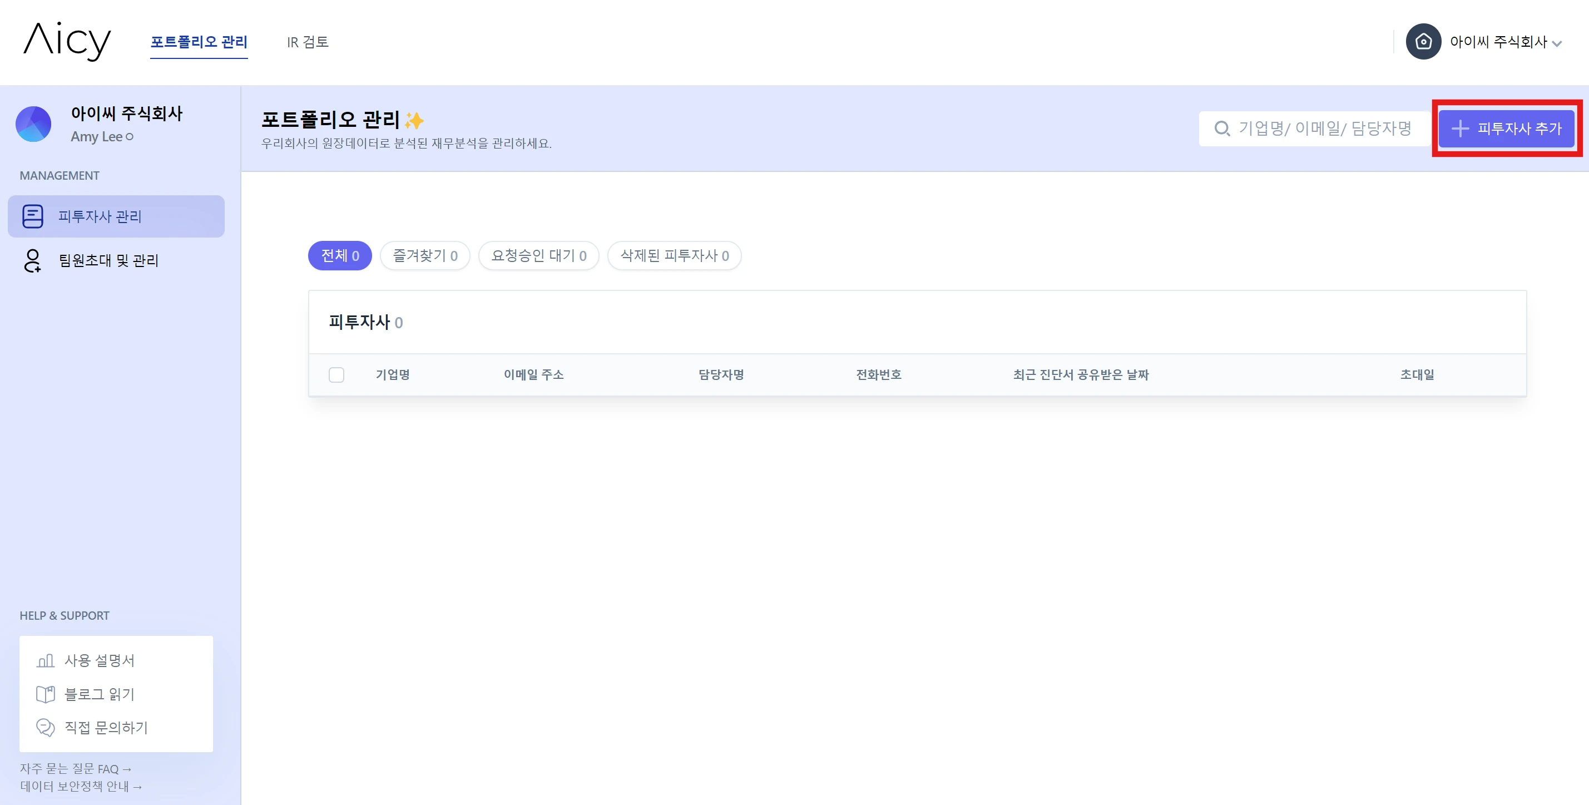Select the 요청승인 대기 0 filter
Image resolution: width=1589 pixels, height=805 pixels.
coord(538,255)
